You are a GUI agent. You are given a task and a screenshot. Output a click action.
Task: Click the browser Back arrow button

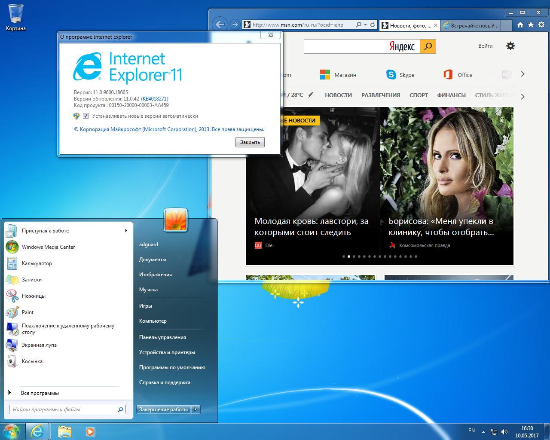[220, 24]
